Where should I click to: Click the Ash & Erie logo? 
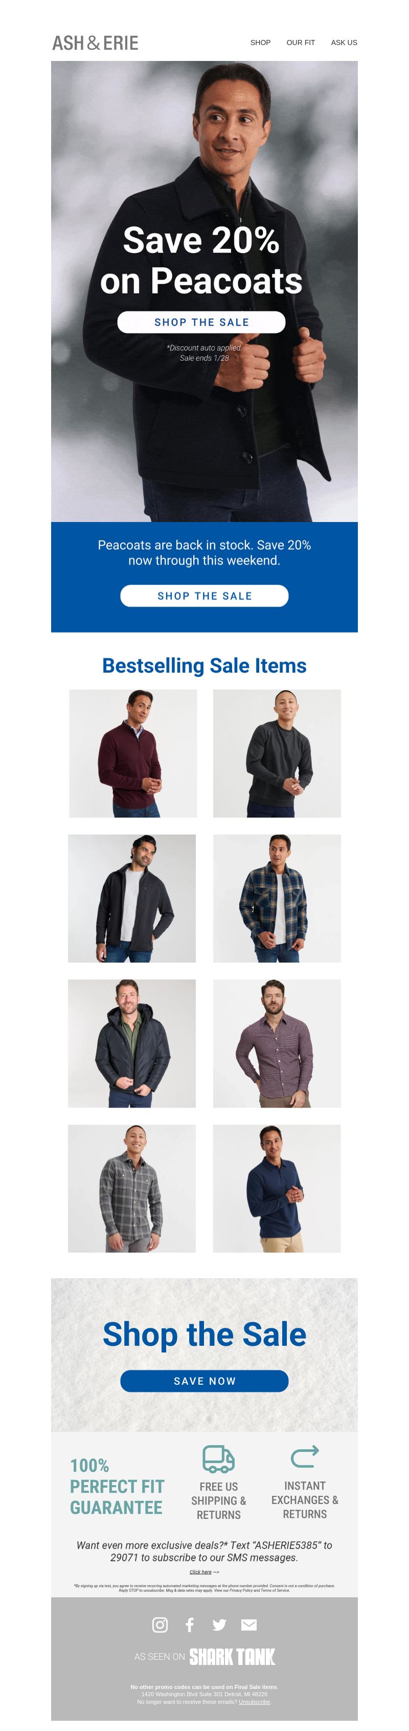95,43
